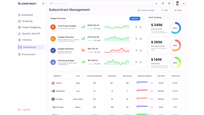Click Concrete material thumbnail
This screenshot has height=115, width=204.
(53, 99)
